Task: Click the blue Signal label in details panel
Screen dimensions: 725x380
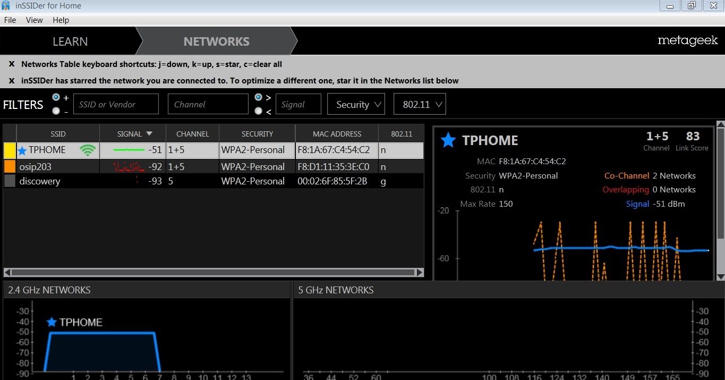Action: tap(637, 204)
